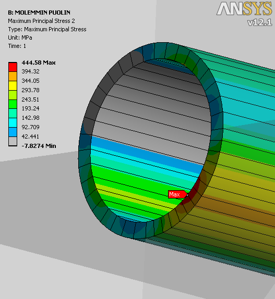Click the gray legend color band

point(13,141)
